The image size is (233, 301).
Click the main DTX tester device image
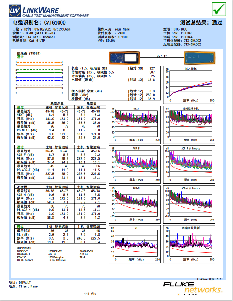[x=124, y=58]
